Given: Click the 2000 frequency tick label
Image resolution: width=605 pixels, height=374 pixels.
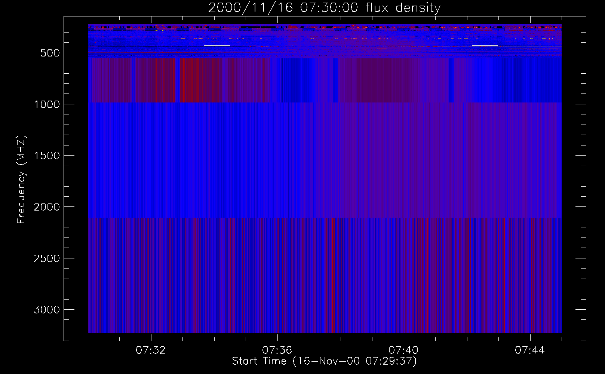Looking at the screenshot, I should coord(47,207).
